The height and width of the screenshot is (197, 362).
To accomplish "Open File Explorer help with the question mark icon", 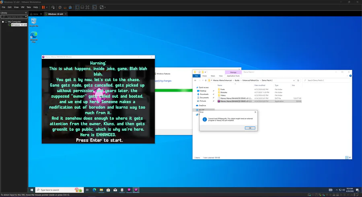I will [x=350, y=76].
